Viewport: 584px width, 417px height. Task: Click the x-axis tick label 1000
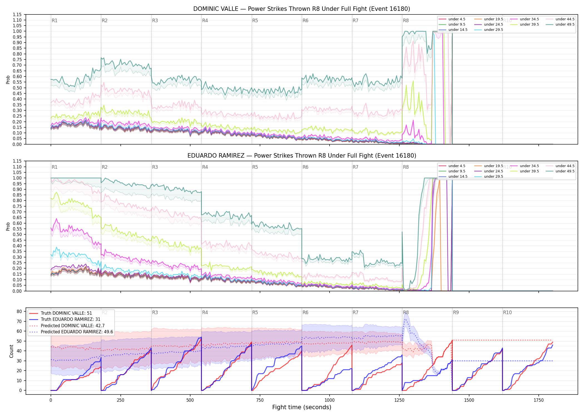[x=330, y=400]
